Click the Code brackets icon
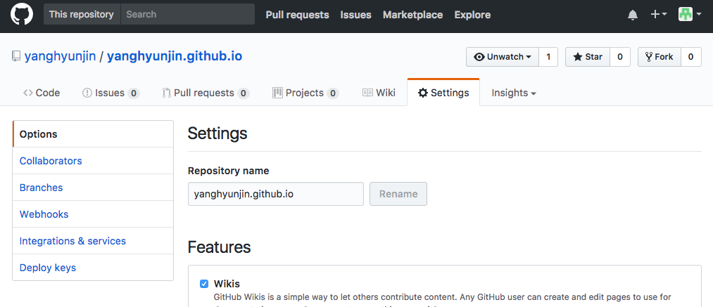 coord(27,93)
